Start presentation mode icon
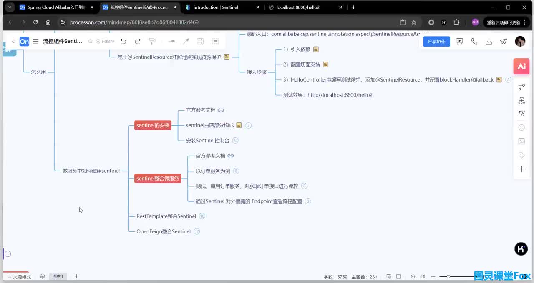534x283 pixels. pyautogui.click(x=460, y=41)
